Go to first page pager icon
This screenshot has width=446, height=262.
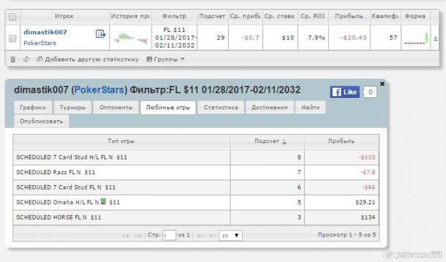pos(126,235)
